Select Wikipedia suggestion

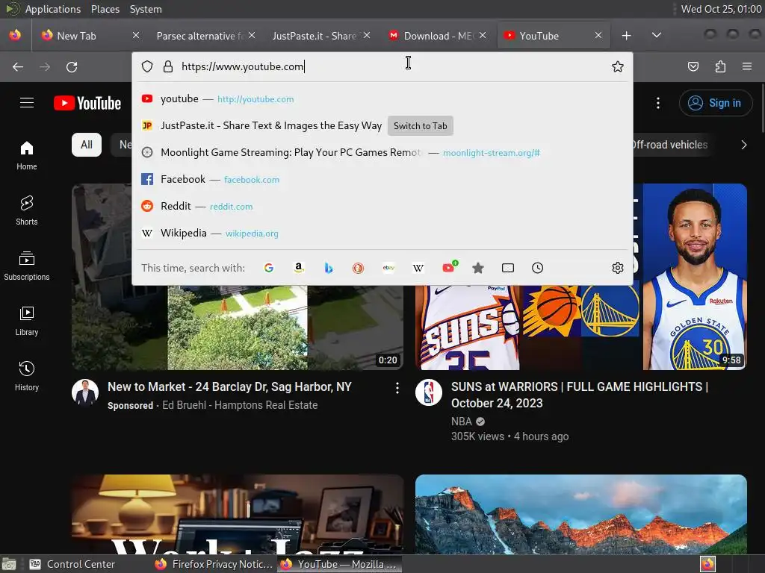pos(384,233)
